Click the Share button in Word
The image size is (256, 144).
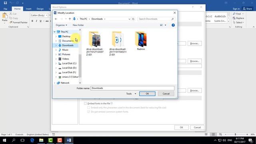[x=248, y=9]
